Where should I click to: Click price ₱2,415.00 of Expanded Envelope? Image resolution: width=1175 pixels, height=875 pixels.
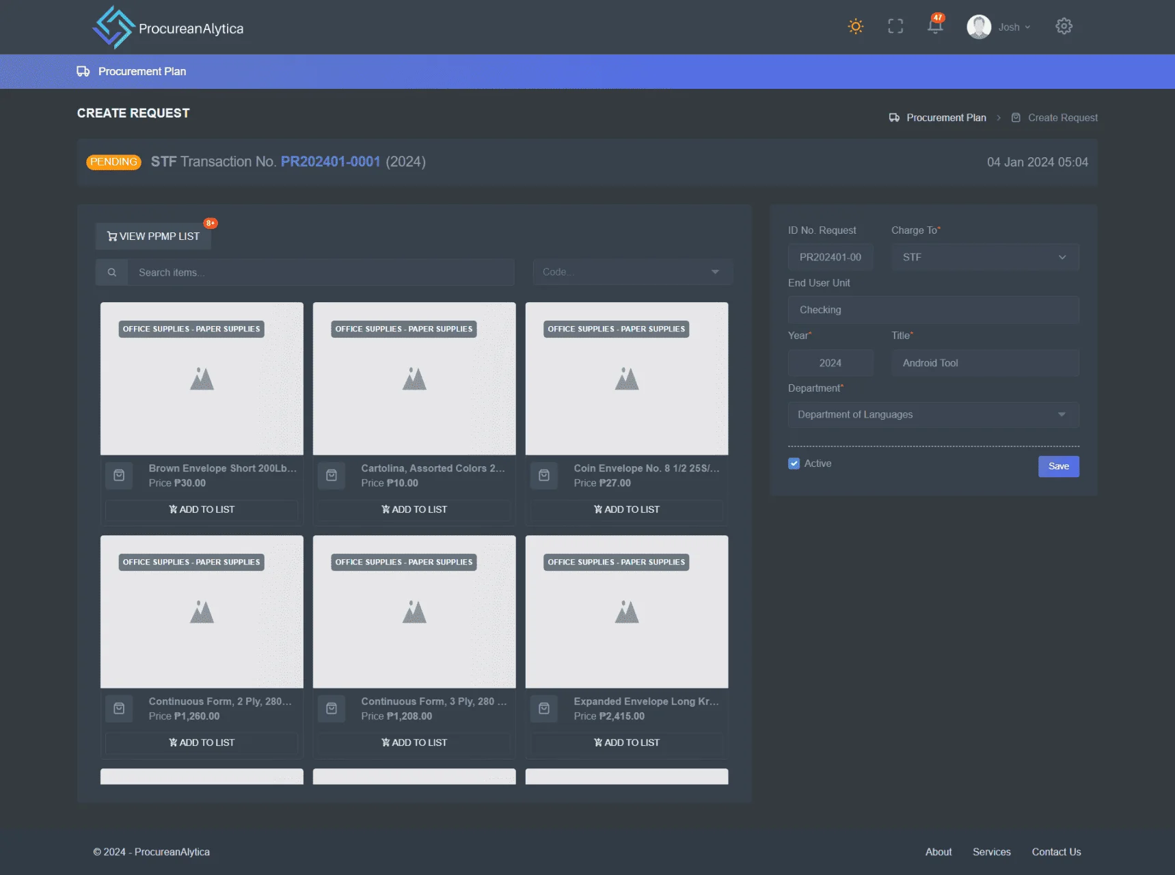point(622,716)
